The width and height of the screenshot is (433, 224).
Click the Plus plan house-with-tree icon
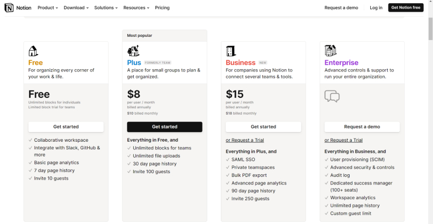[x=133, y=51]
